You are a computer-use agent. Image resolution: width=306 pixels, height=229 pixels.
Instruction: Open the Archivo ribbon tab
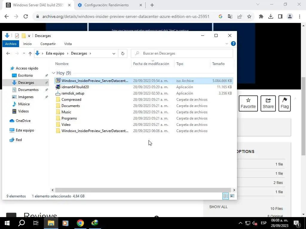click(11, 44)
